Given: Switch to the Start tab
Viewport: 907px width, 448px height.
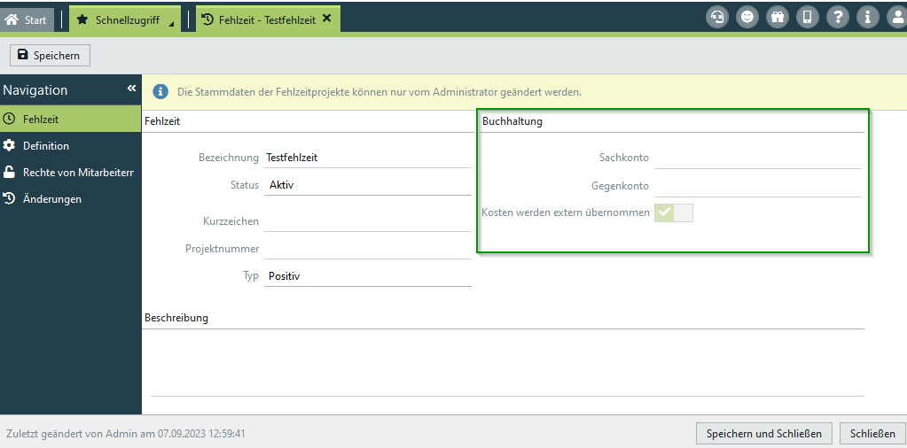Looking at the screenshot, I should (27, 19).
